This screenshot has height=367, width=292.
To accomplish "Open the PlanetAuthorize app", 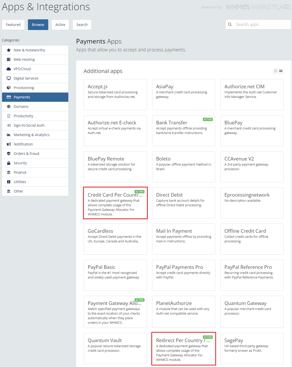I will [184, 312].
